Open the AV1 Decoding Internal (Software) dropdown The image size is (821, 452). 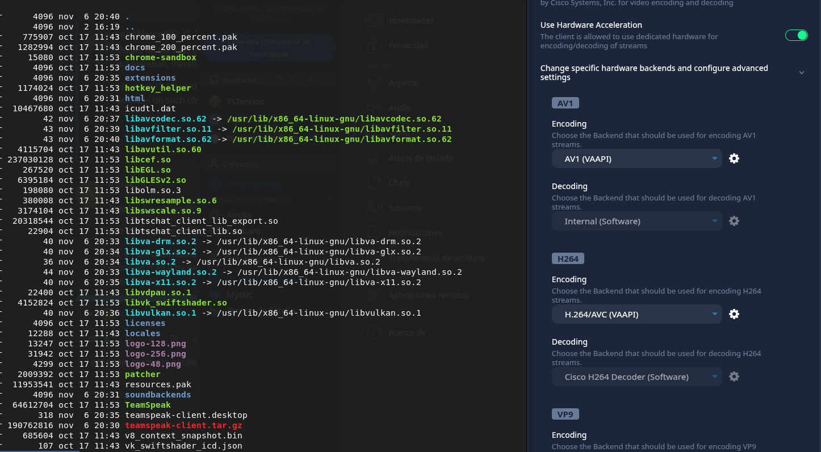[x=636, y=221]
